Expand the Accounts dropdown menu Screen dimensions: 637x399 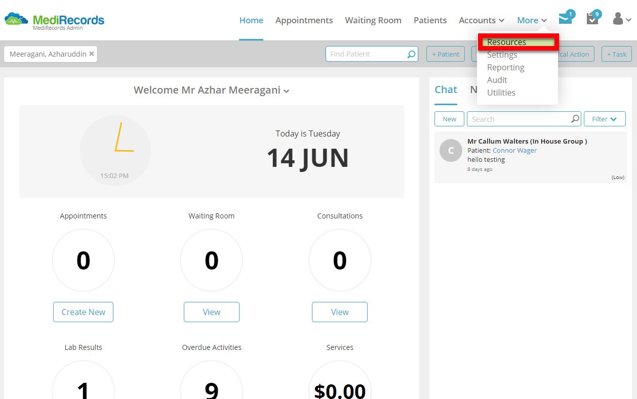[x=482, y=20]
